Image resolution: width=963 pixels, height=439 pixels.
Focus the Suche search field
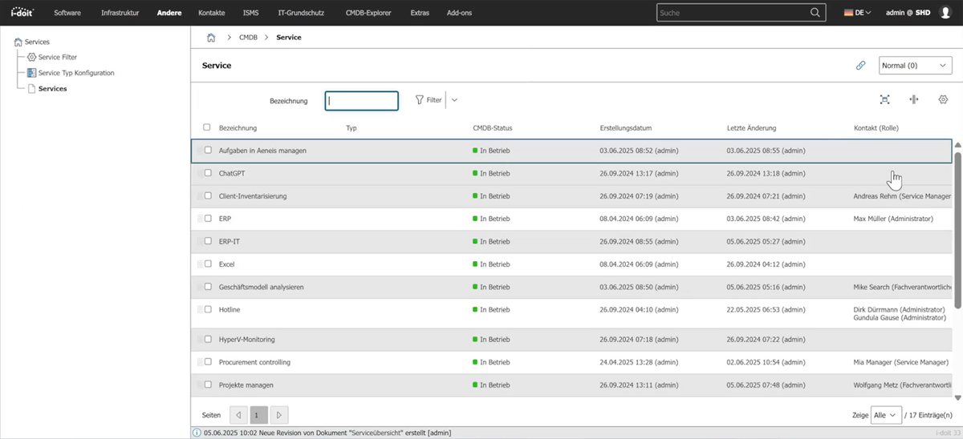(732, 13)
